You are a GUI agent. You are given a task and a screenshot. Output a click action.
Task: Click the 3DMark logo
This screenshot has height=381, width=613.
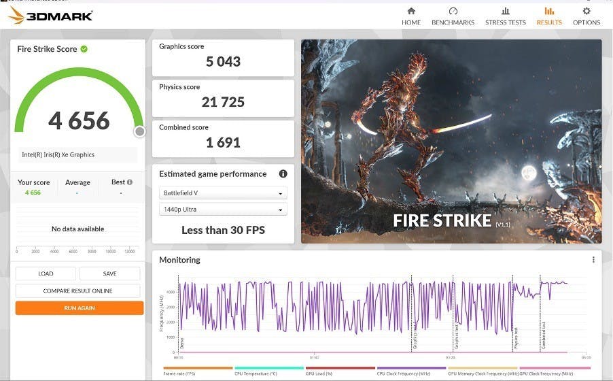point(50,16)
